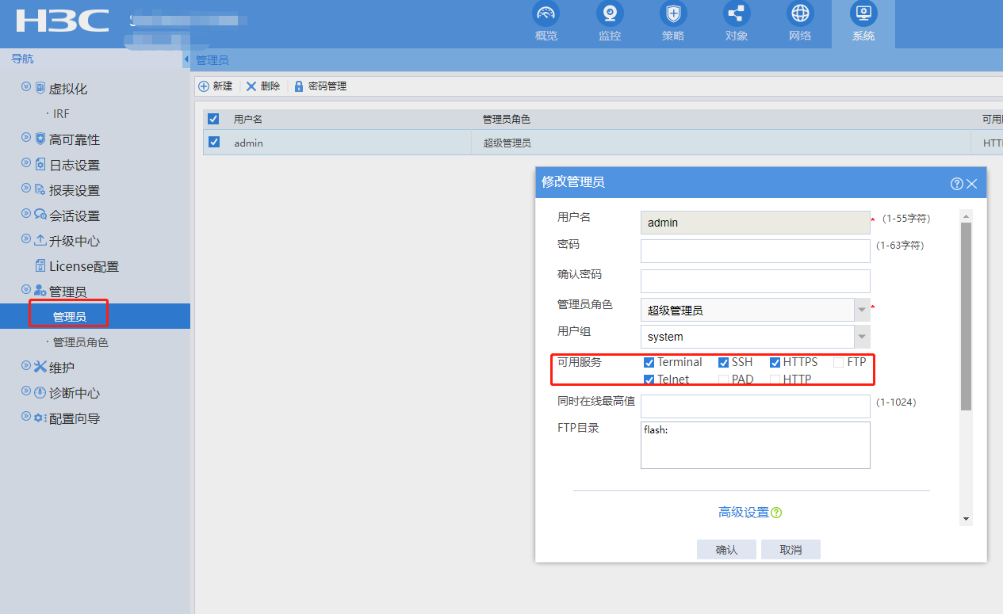
Task: Open the 网络 network globe icon
Action: point(800,13)
